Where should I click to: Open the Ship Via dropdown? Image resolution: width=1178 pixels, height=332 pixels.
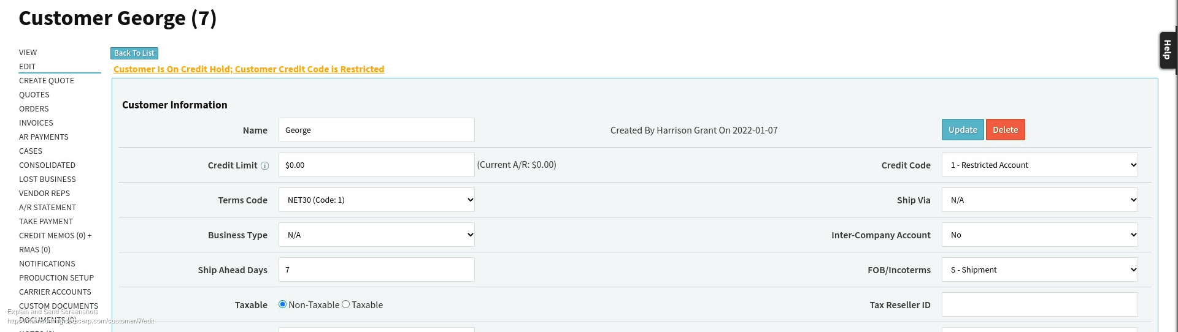pyautogui.click(x=1039, y=200)
